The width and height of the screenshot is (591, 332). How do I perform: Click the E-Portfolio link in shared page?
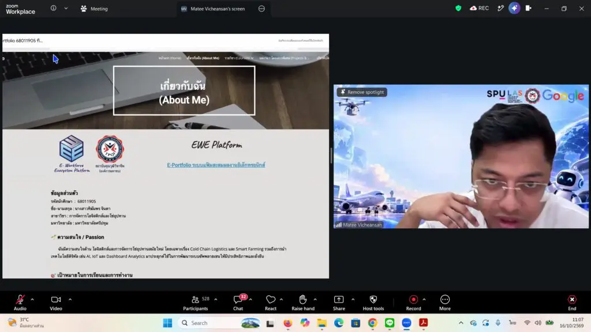pyautogui.click(x=216, y=165)
